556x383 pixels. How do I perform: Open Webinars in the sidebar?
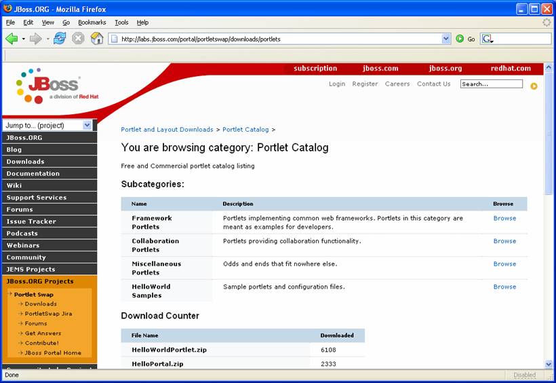49,245
